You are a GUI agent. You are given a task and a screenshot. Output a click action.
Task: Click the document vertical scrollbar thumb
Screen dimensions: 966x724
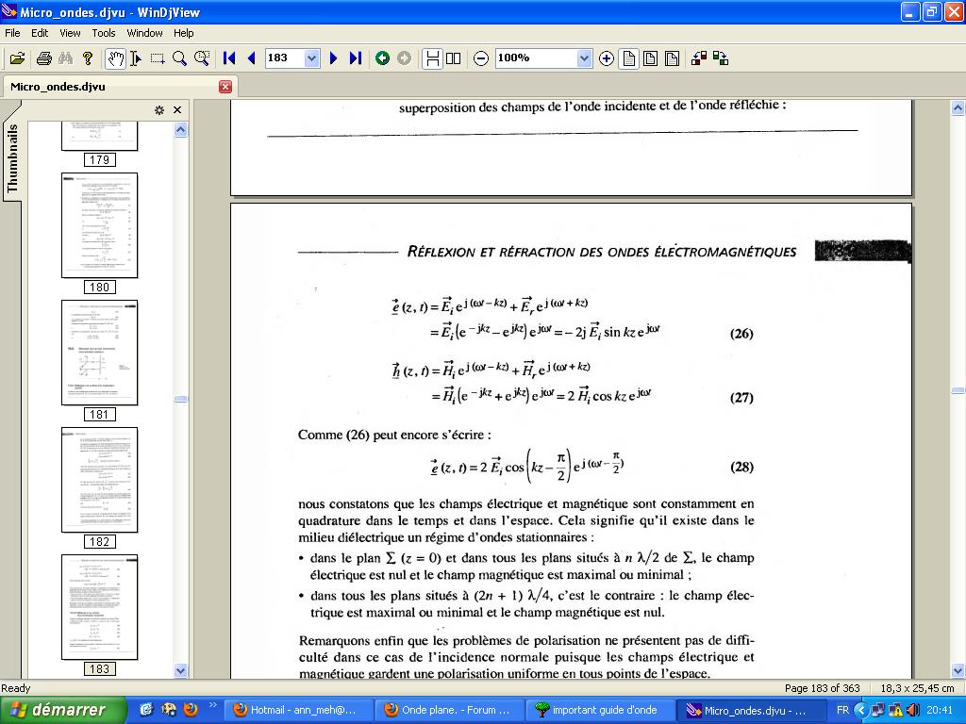958,390
